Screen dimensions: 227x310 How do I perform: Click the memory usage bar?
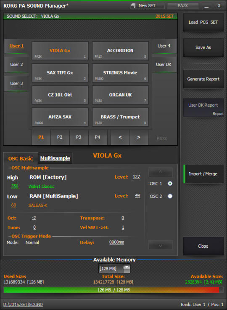point(113,290)
